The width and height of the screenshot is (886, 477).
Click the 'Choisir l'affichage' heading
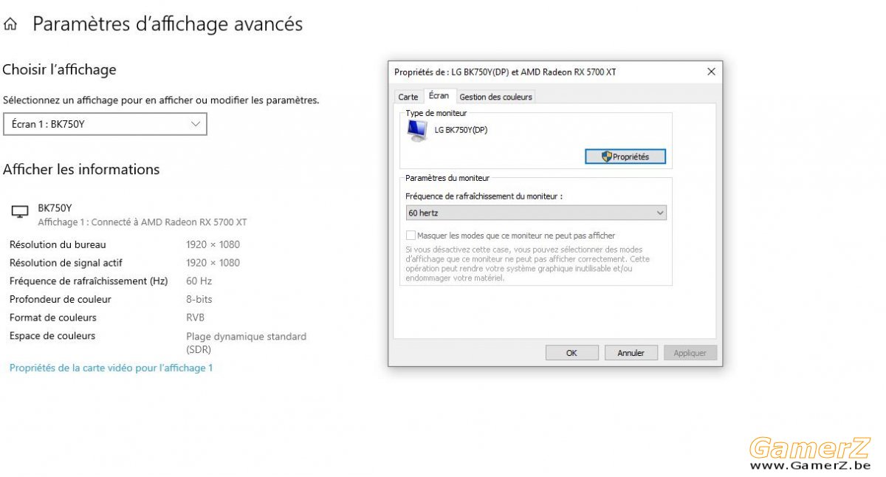[x=60, y=69]
